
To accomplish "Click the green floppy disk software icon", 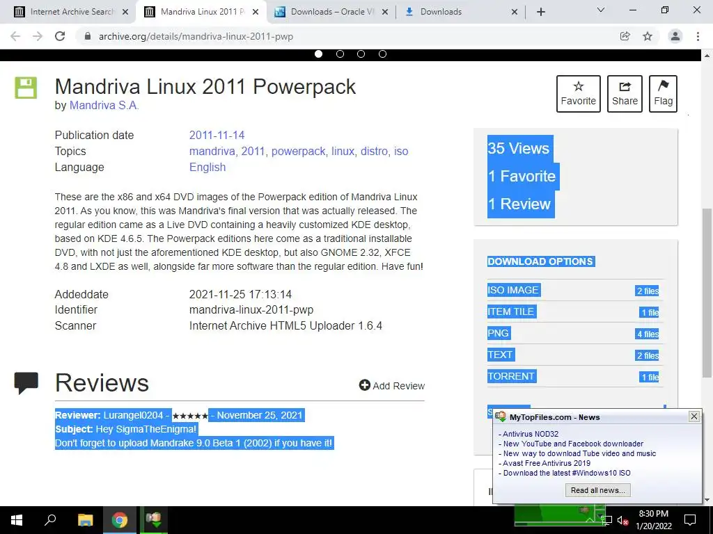I will coord(26,88).
